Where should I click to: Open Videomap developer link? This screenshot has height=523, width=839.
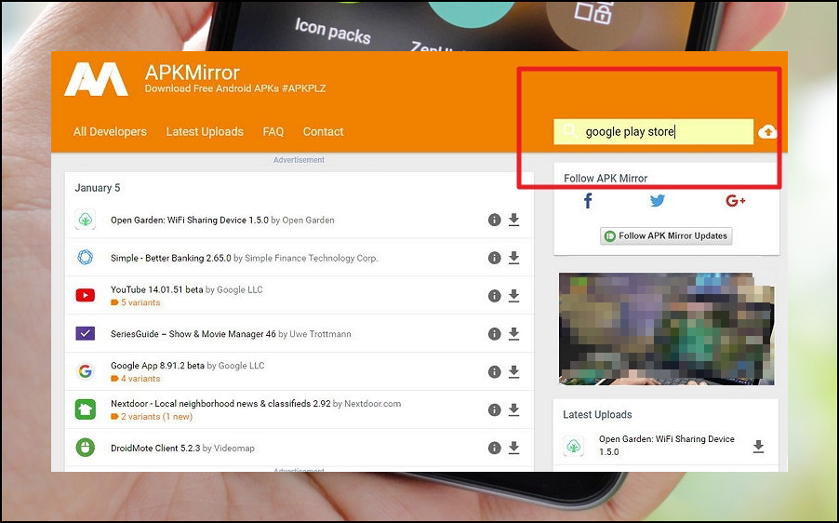coord(234,448)
